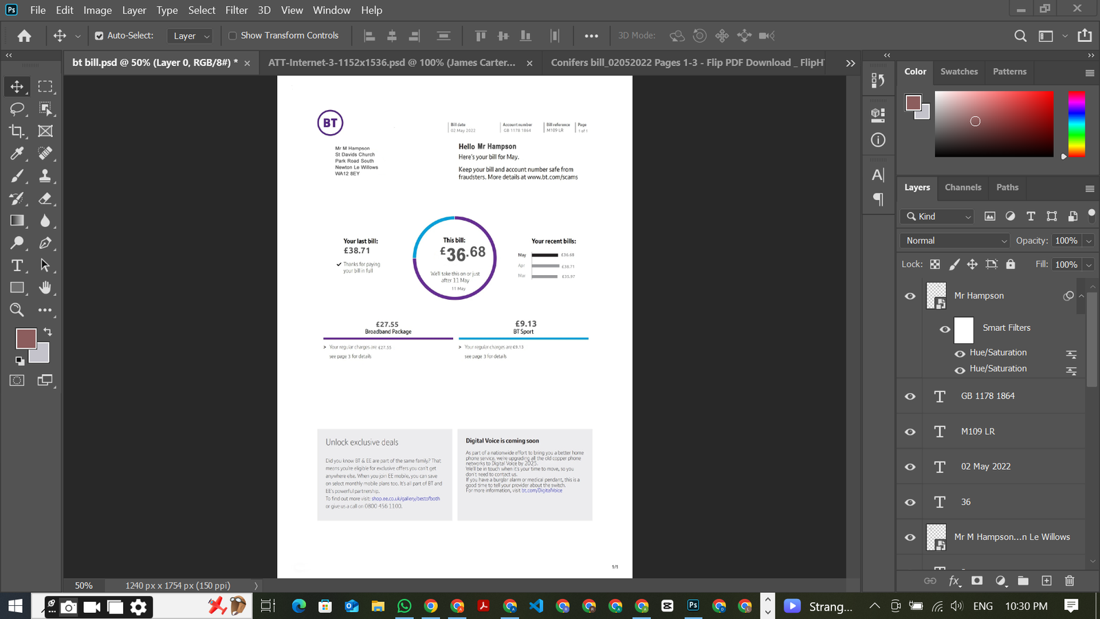Toggle lock all on layer

pyautogui.click(x=1011, y=264)
